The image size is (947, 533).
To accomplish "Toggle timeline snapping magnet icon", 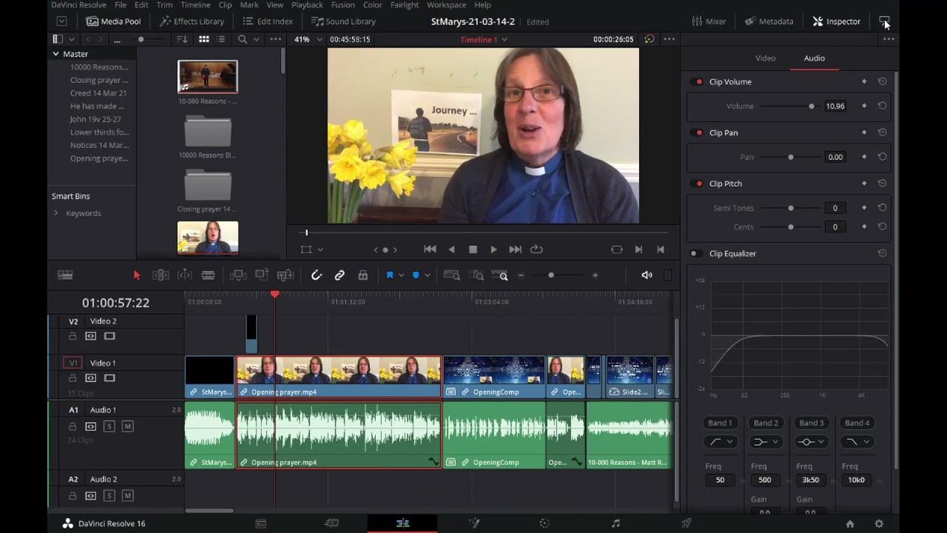I will (317, 275).
